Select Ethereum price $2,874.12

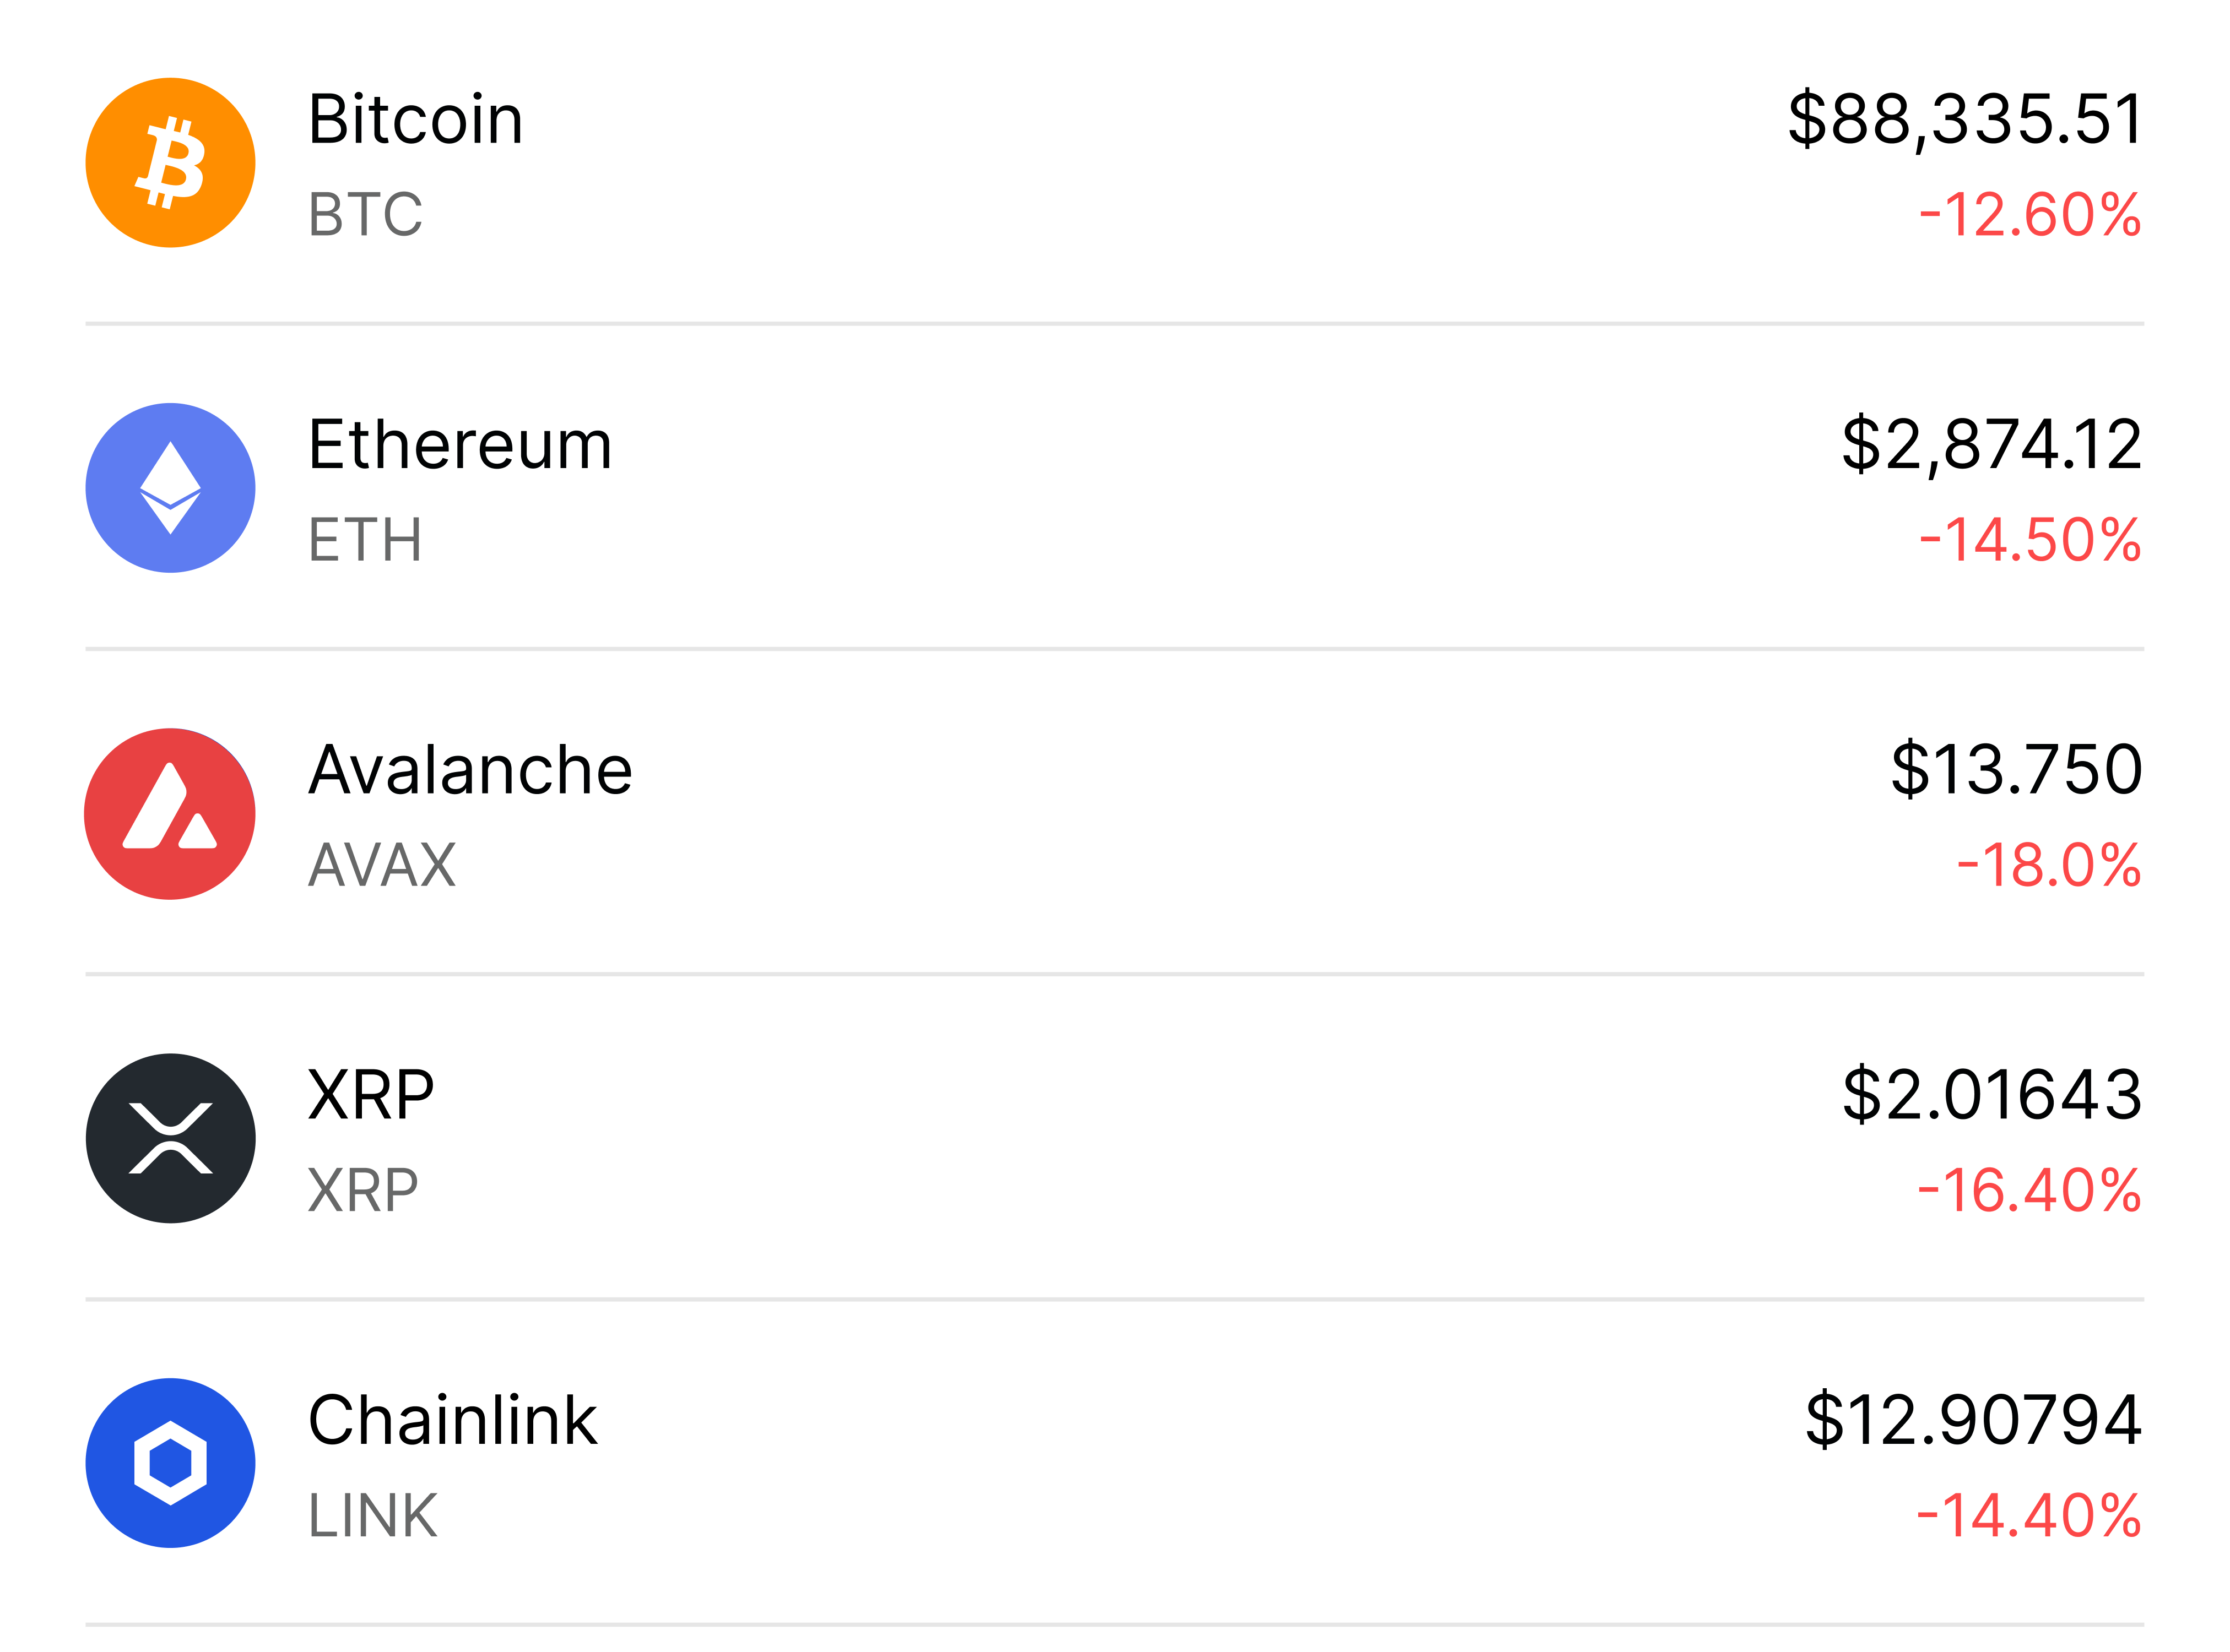[x=1991, y=445]
